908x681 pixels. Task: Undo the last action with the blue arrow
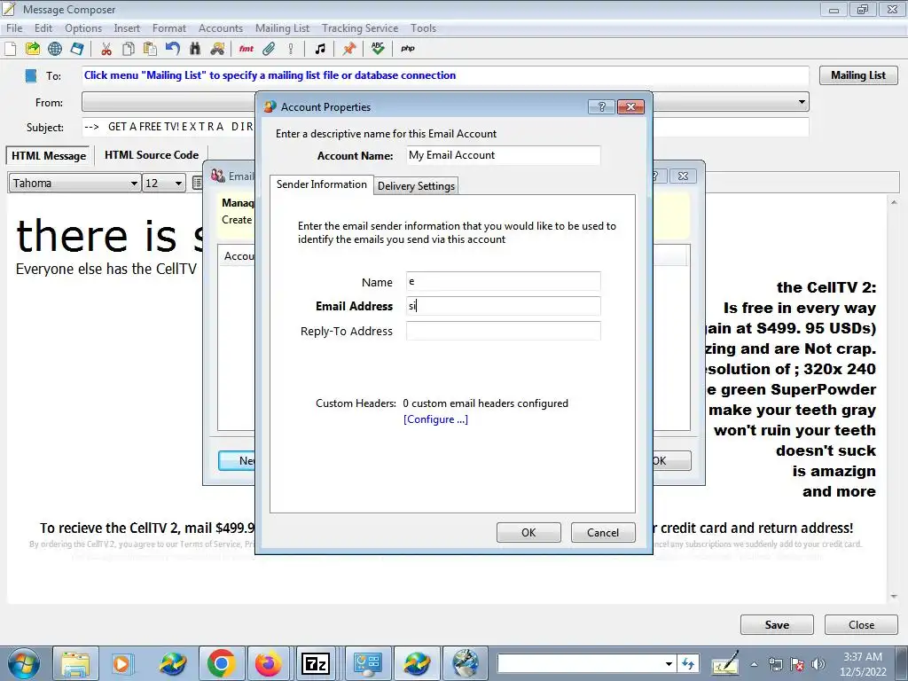[173, 49]
